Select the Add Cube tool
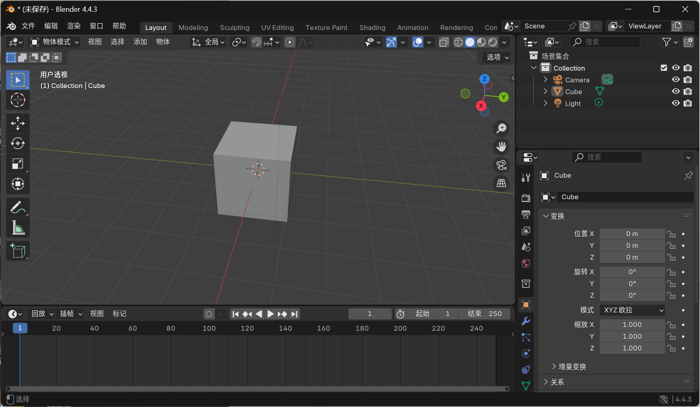 click(x=18, y=251)
